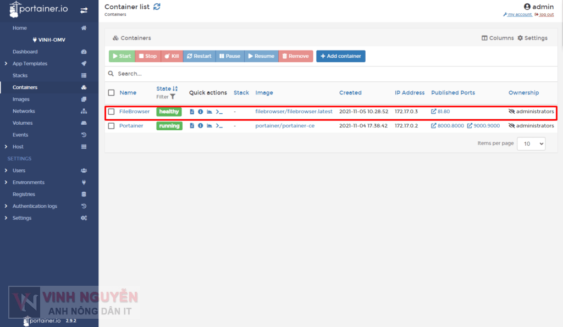
Task: Click the Host grid icon
Action: coord(84,146)
